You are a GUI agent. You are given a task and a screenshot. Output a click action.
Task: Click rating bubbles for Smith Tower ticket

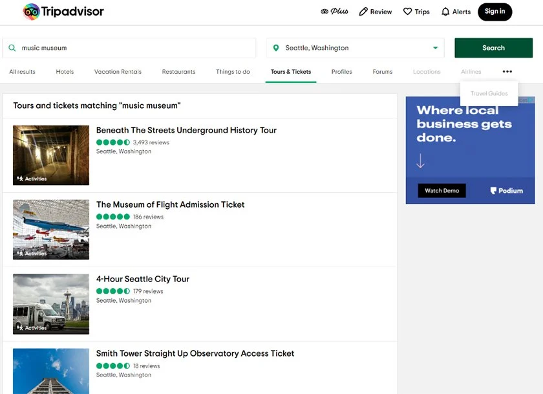(113, 366)
